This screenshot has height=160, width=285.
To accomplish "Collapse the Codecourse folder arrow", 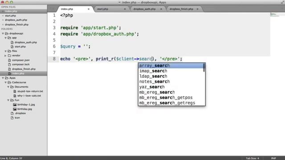I will pyautogui.click(x=6, y=82).
